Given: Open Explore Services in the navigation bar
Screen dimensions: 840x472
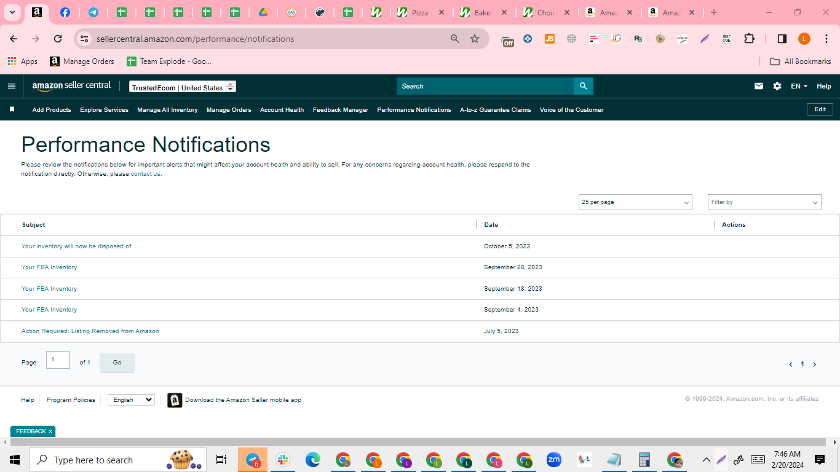Looking at the screenshot, I should pos(104,110).
